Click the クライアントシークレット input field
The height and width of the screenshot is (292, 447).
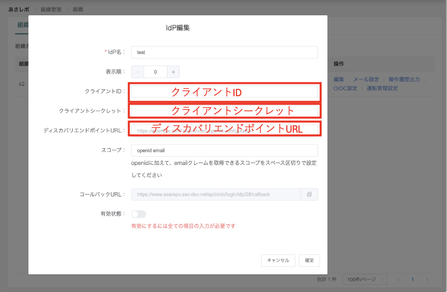224,110
